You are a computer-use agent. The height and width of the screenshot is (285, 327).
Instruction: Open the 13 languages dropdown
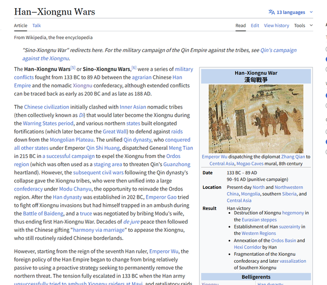coord(291,12)
